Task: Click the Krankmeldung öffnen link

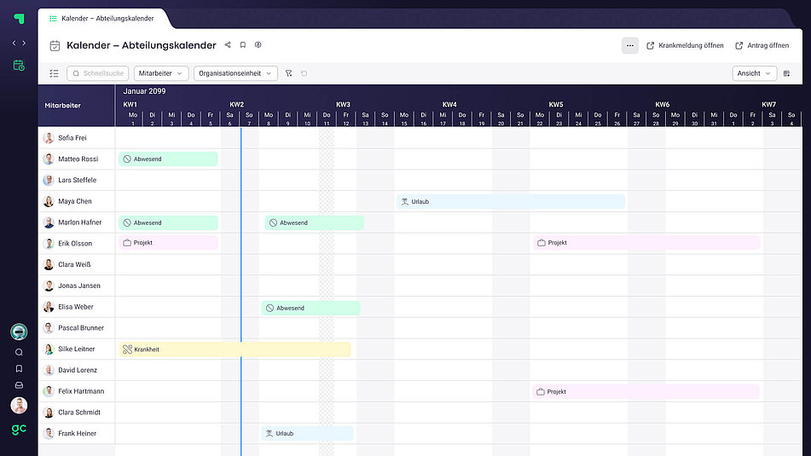Action: tap(685, 45)
